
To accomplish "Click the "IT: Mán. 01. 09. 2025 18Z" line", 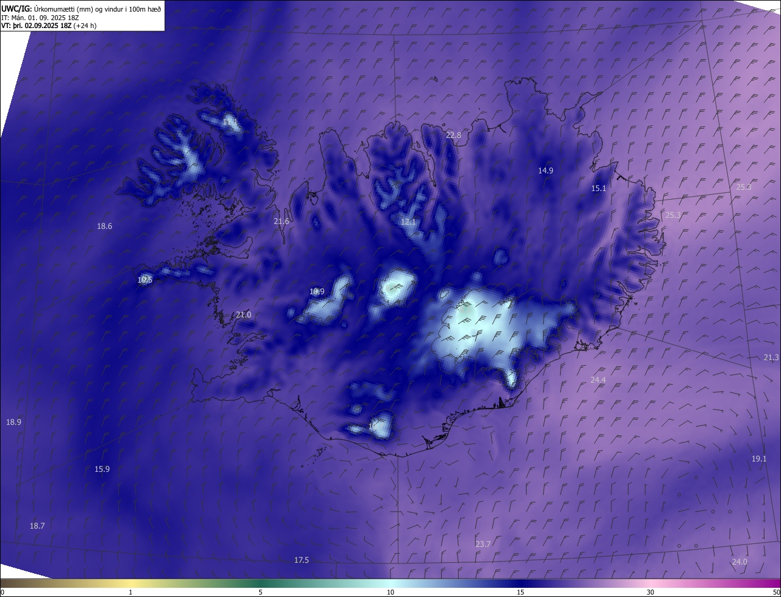I will pyautogui.click(x=40, y=18).
